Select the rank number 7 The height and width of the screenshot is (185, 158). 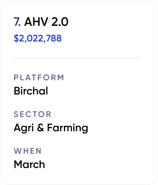click(x=17, y=22)
